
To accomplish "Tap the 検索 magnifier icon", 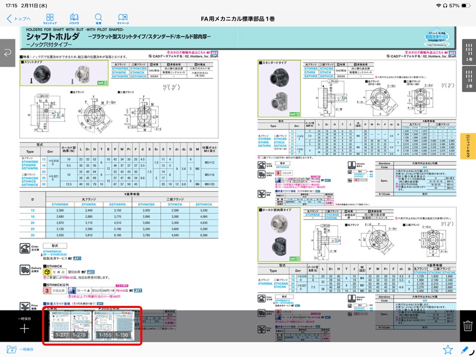I will (99, 19).
